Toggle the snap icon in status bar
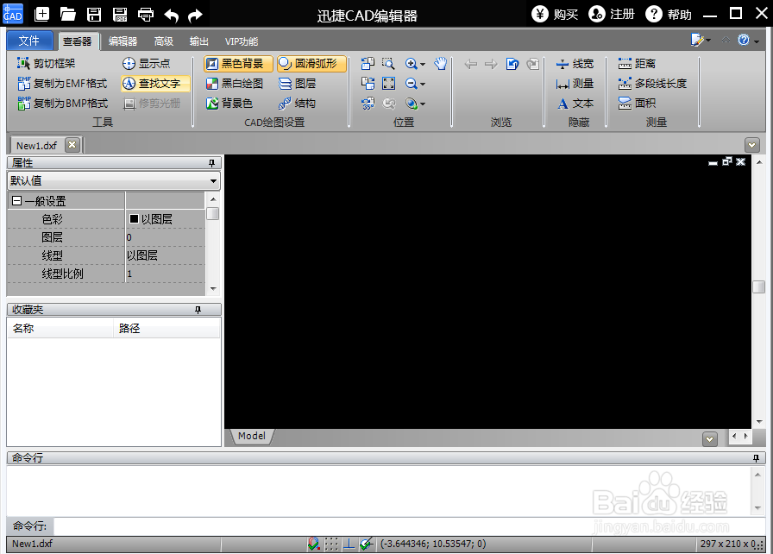The height and width of the screenshot is (554, 773). pyautogui.click(x=313, y=544)
